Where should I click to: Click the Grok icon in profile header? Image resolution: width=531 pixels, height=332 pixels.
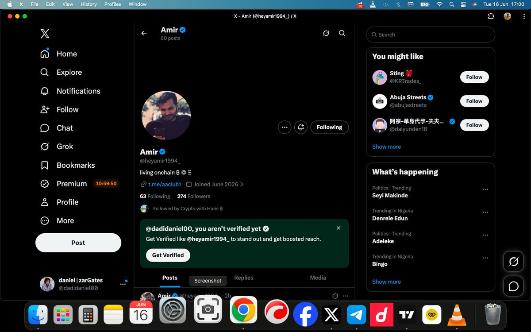(x=326, y=33)
